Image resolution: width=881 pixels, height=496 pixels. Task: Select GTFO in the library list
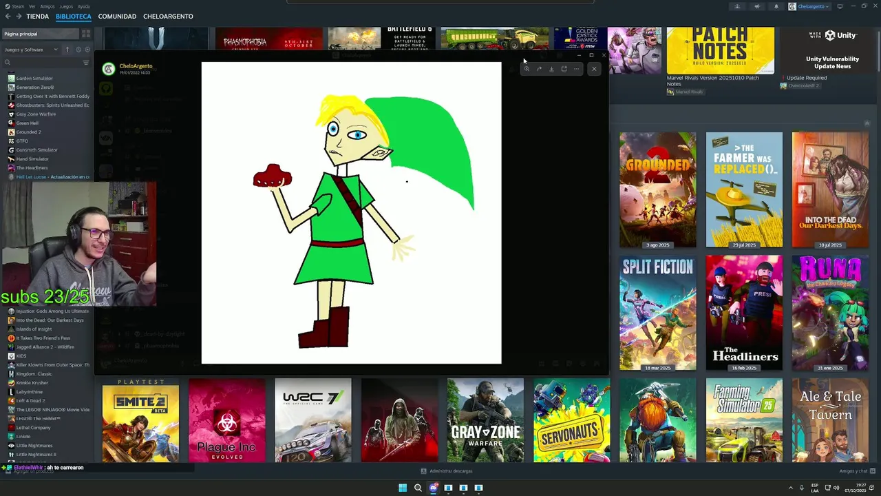(22, 141)
